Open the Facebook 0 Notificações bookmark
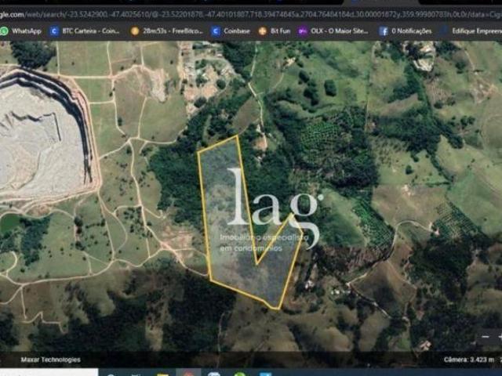This screenshot has width=502, height=376. [x=406, y=31]
